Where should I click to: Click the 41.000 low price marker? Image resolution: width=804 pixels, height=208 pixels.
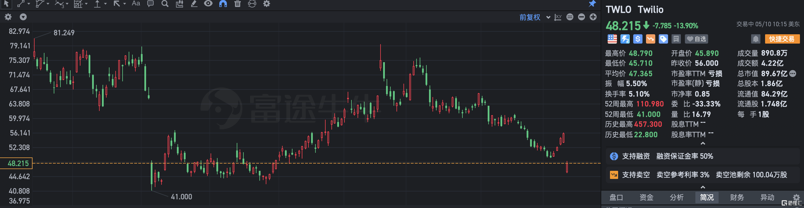(x=181, y=197)
